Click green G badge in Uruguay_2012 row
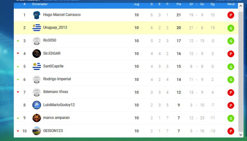 pos(231,28)
